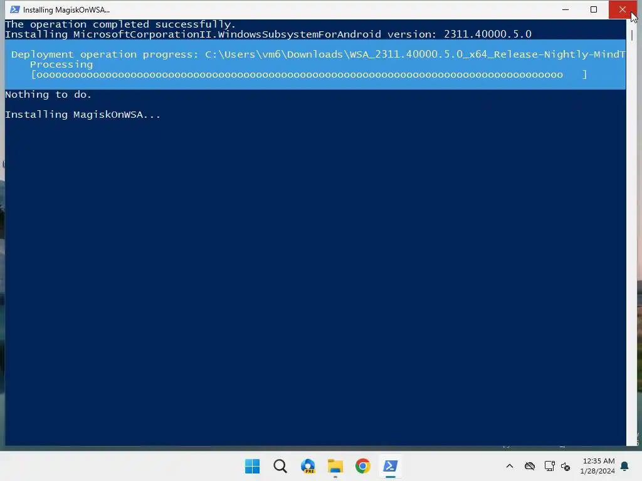Open File Explorer from taskbar

[335, 466]
